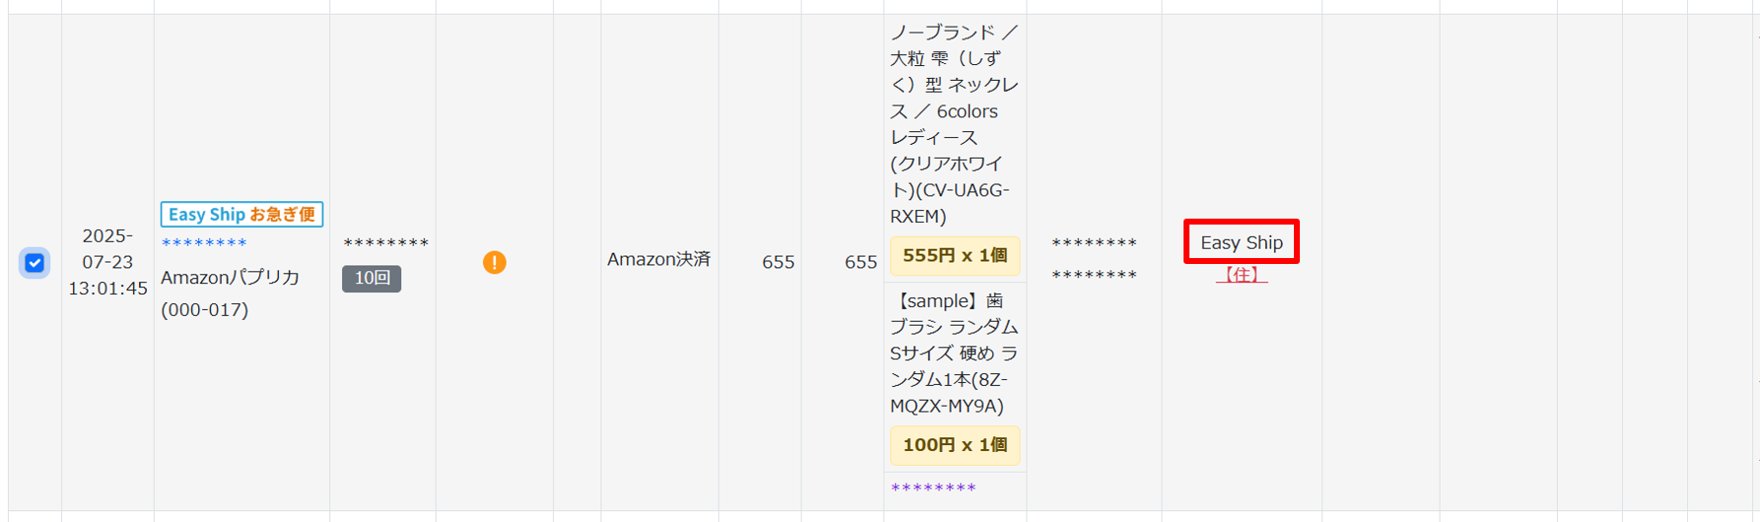Uncheck the order row checkbox

coord(34,263)
